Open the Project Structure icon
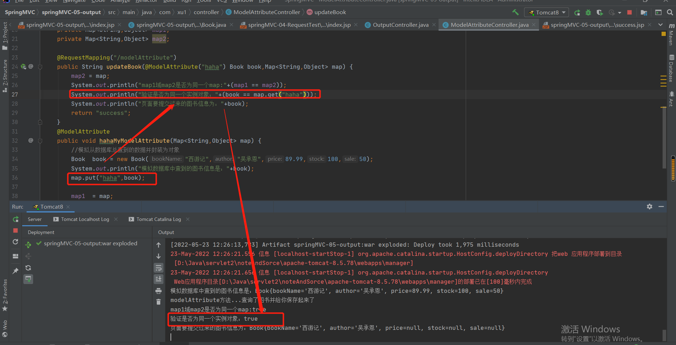 pyautogui.click(x=644, y=12)
